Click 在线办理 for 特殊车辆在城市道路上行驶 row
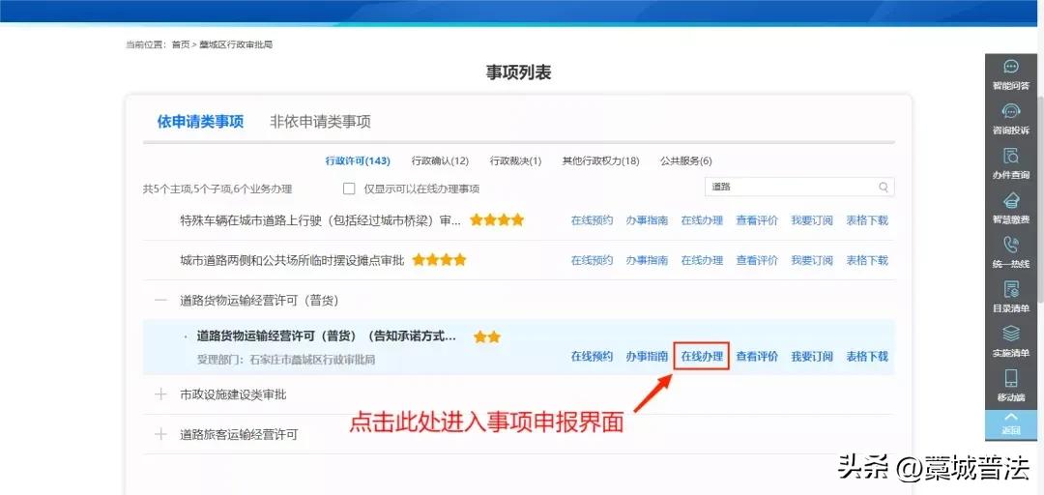 point(702,220)
